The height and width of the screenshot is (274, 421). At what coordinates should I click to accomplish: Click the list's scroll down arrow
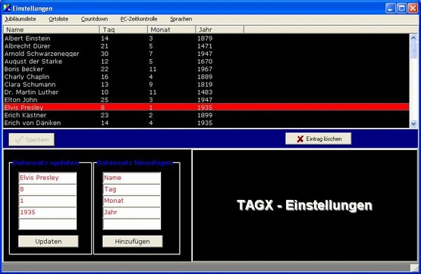click(413, 123)
